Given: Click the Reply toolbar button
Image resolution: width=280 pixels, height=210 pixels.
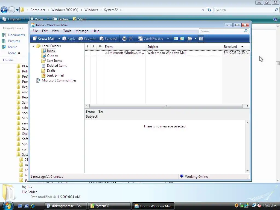Looking at the screenshot, I should (x=69, y=39).
